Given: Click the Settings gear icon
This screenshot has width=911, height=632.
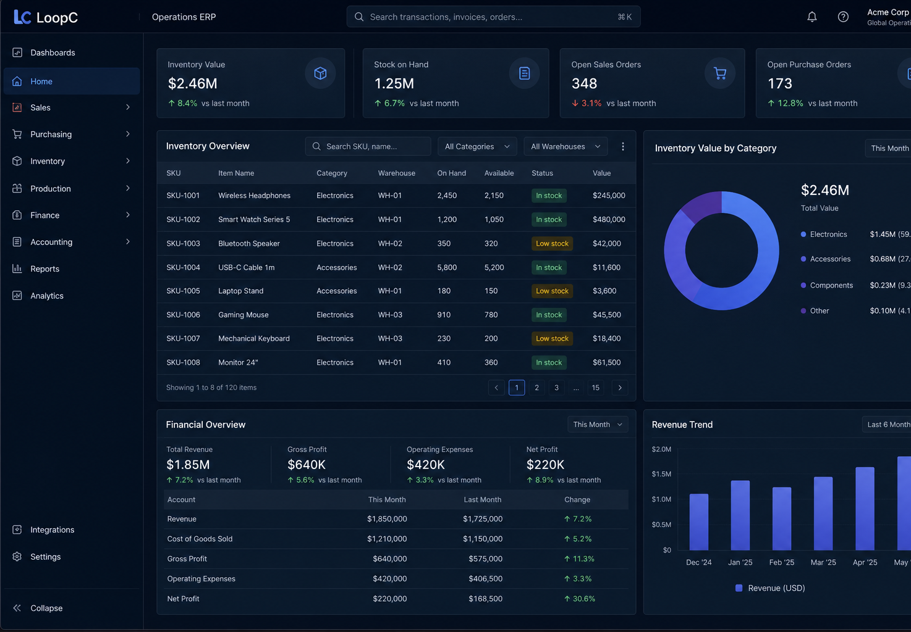Looking at the screenshot, I should [x=17, y=557].
